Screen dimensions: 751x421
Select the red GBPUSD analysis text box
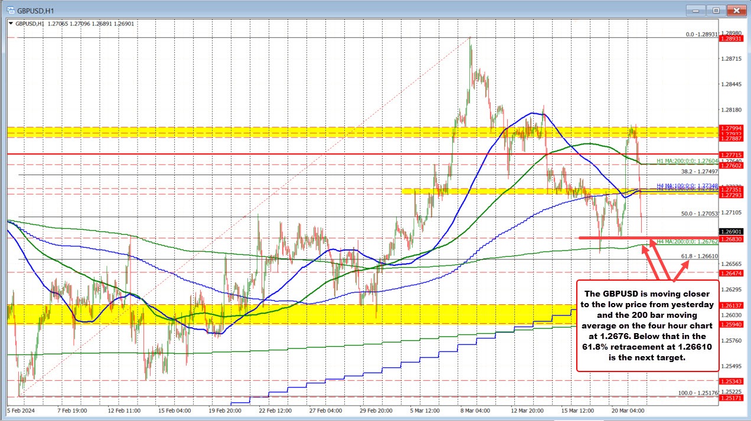click(648, 326)
